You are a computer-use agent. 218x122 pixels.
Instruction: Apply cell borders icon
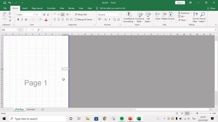[x=33, y=20]
